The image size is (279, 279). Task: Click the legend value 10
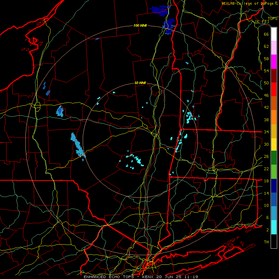coord(266,205)
